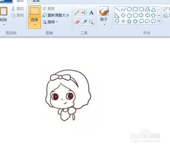Select the Pencil tool

(77, 12)
